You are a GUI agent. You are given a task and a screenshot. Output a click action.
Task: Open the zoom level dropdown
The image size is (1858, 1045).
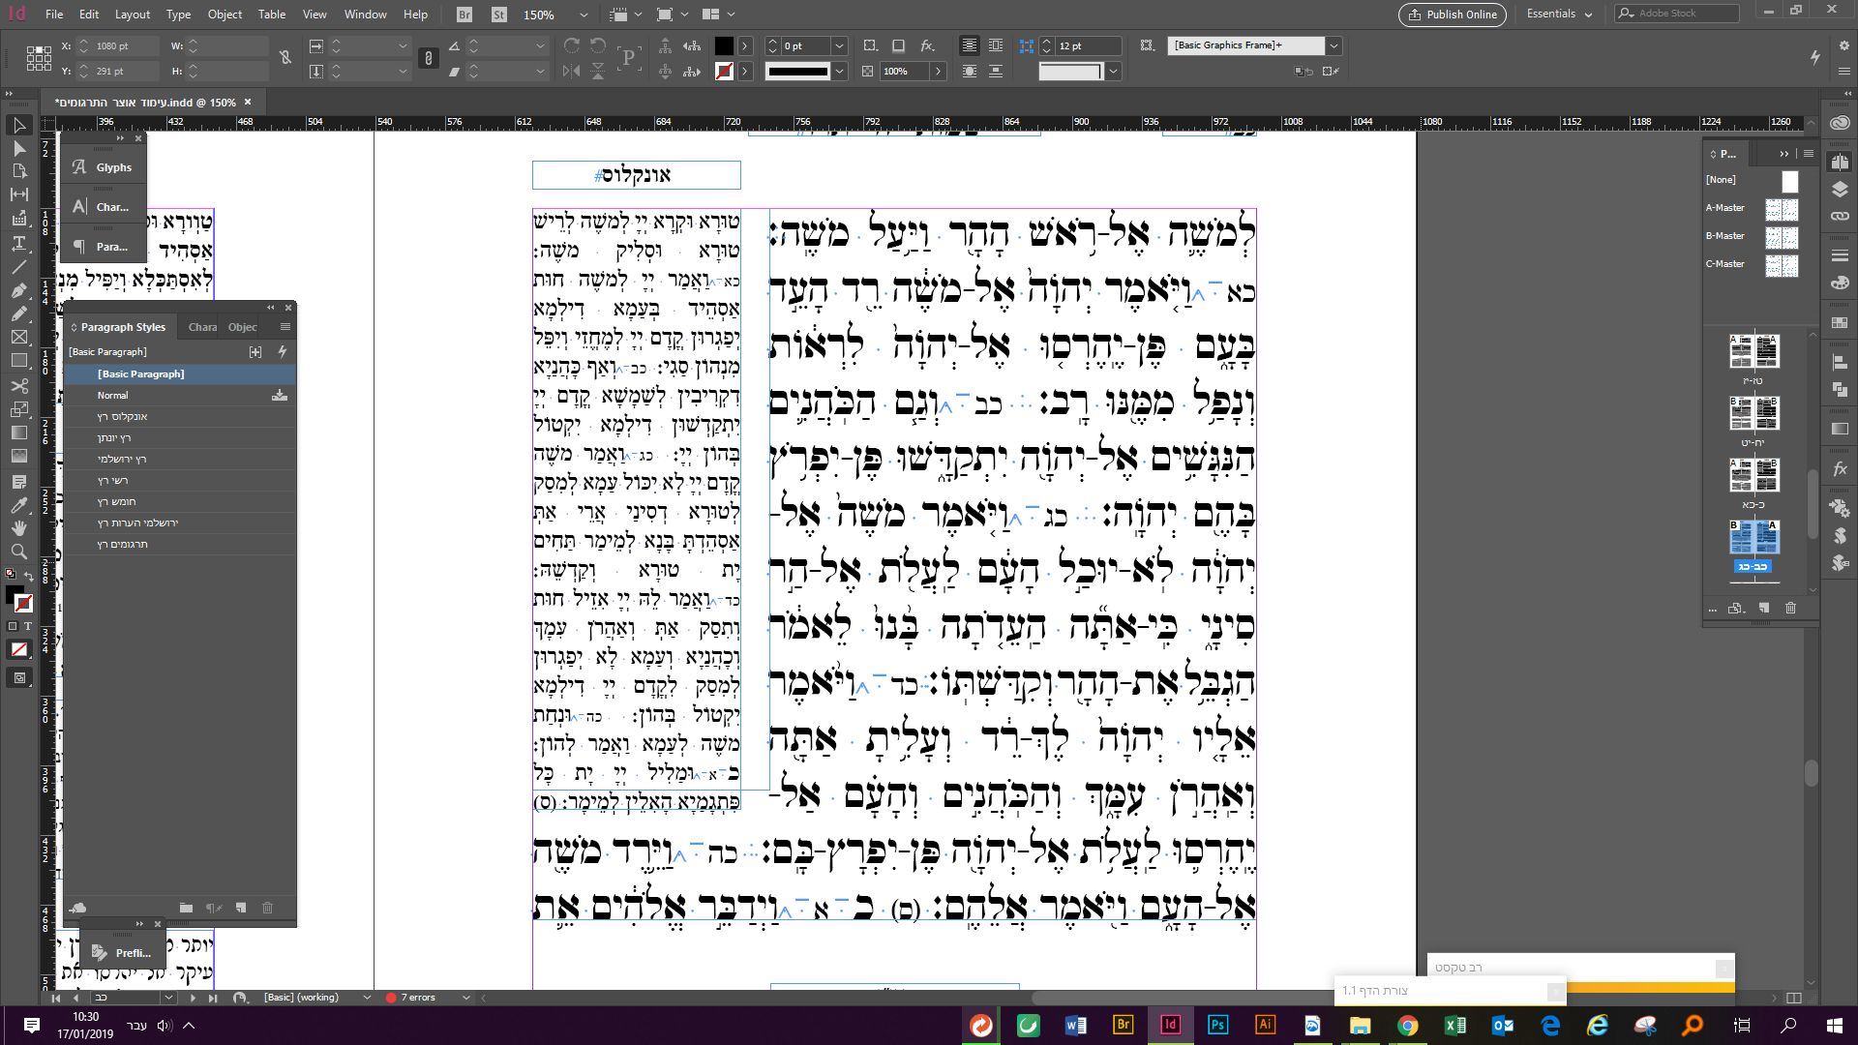[x=583, y=15]
